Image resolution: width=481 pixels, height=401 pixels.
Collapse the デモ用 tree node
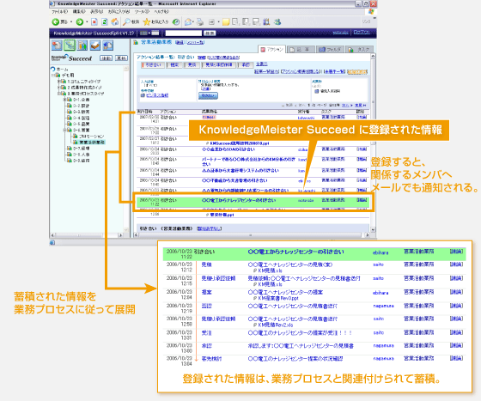coord(53,75)
